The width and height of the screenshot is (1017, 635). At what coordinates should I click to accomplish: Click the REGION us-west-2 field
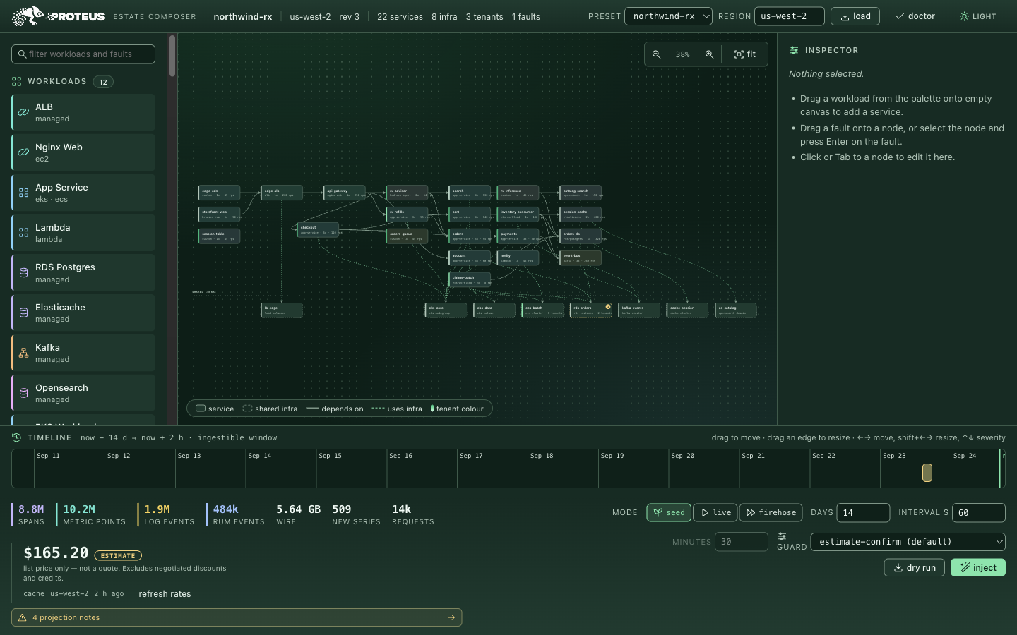pos(789,16)
